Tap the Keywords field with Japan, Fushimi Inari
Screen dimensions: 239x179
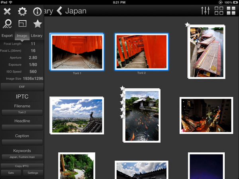coord(22,157)
